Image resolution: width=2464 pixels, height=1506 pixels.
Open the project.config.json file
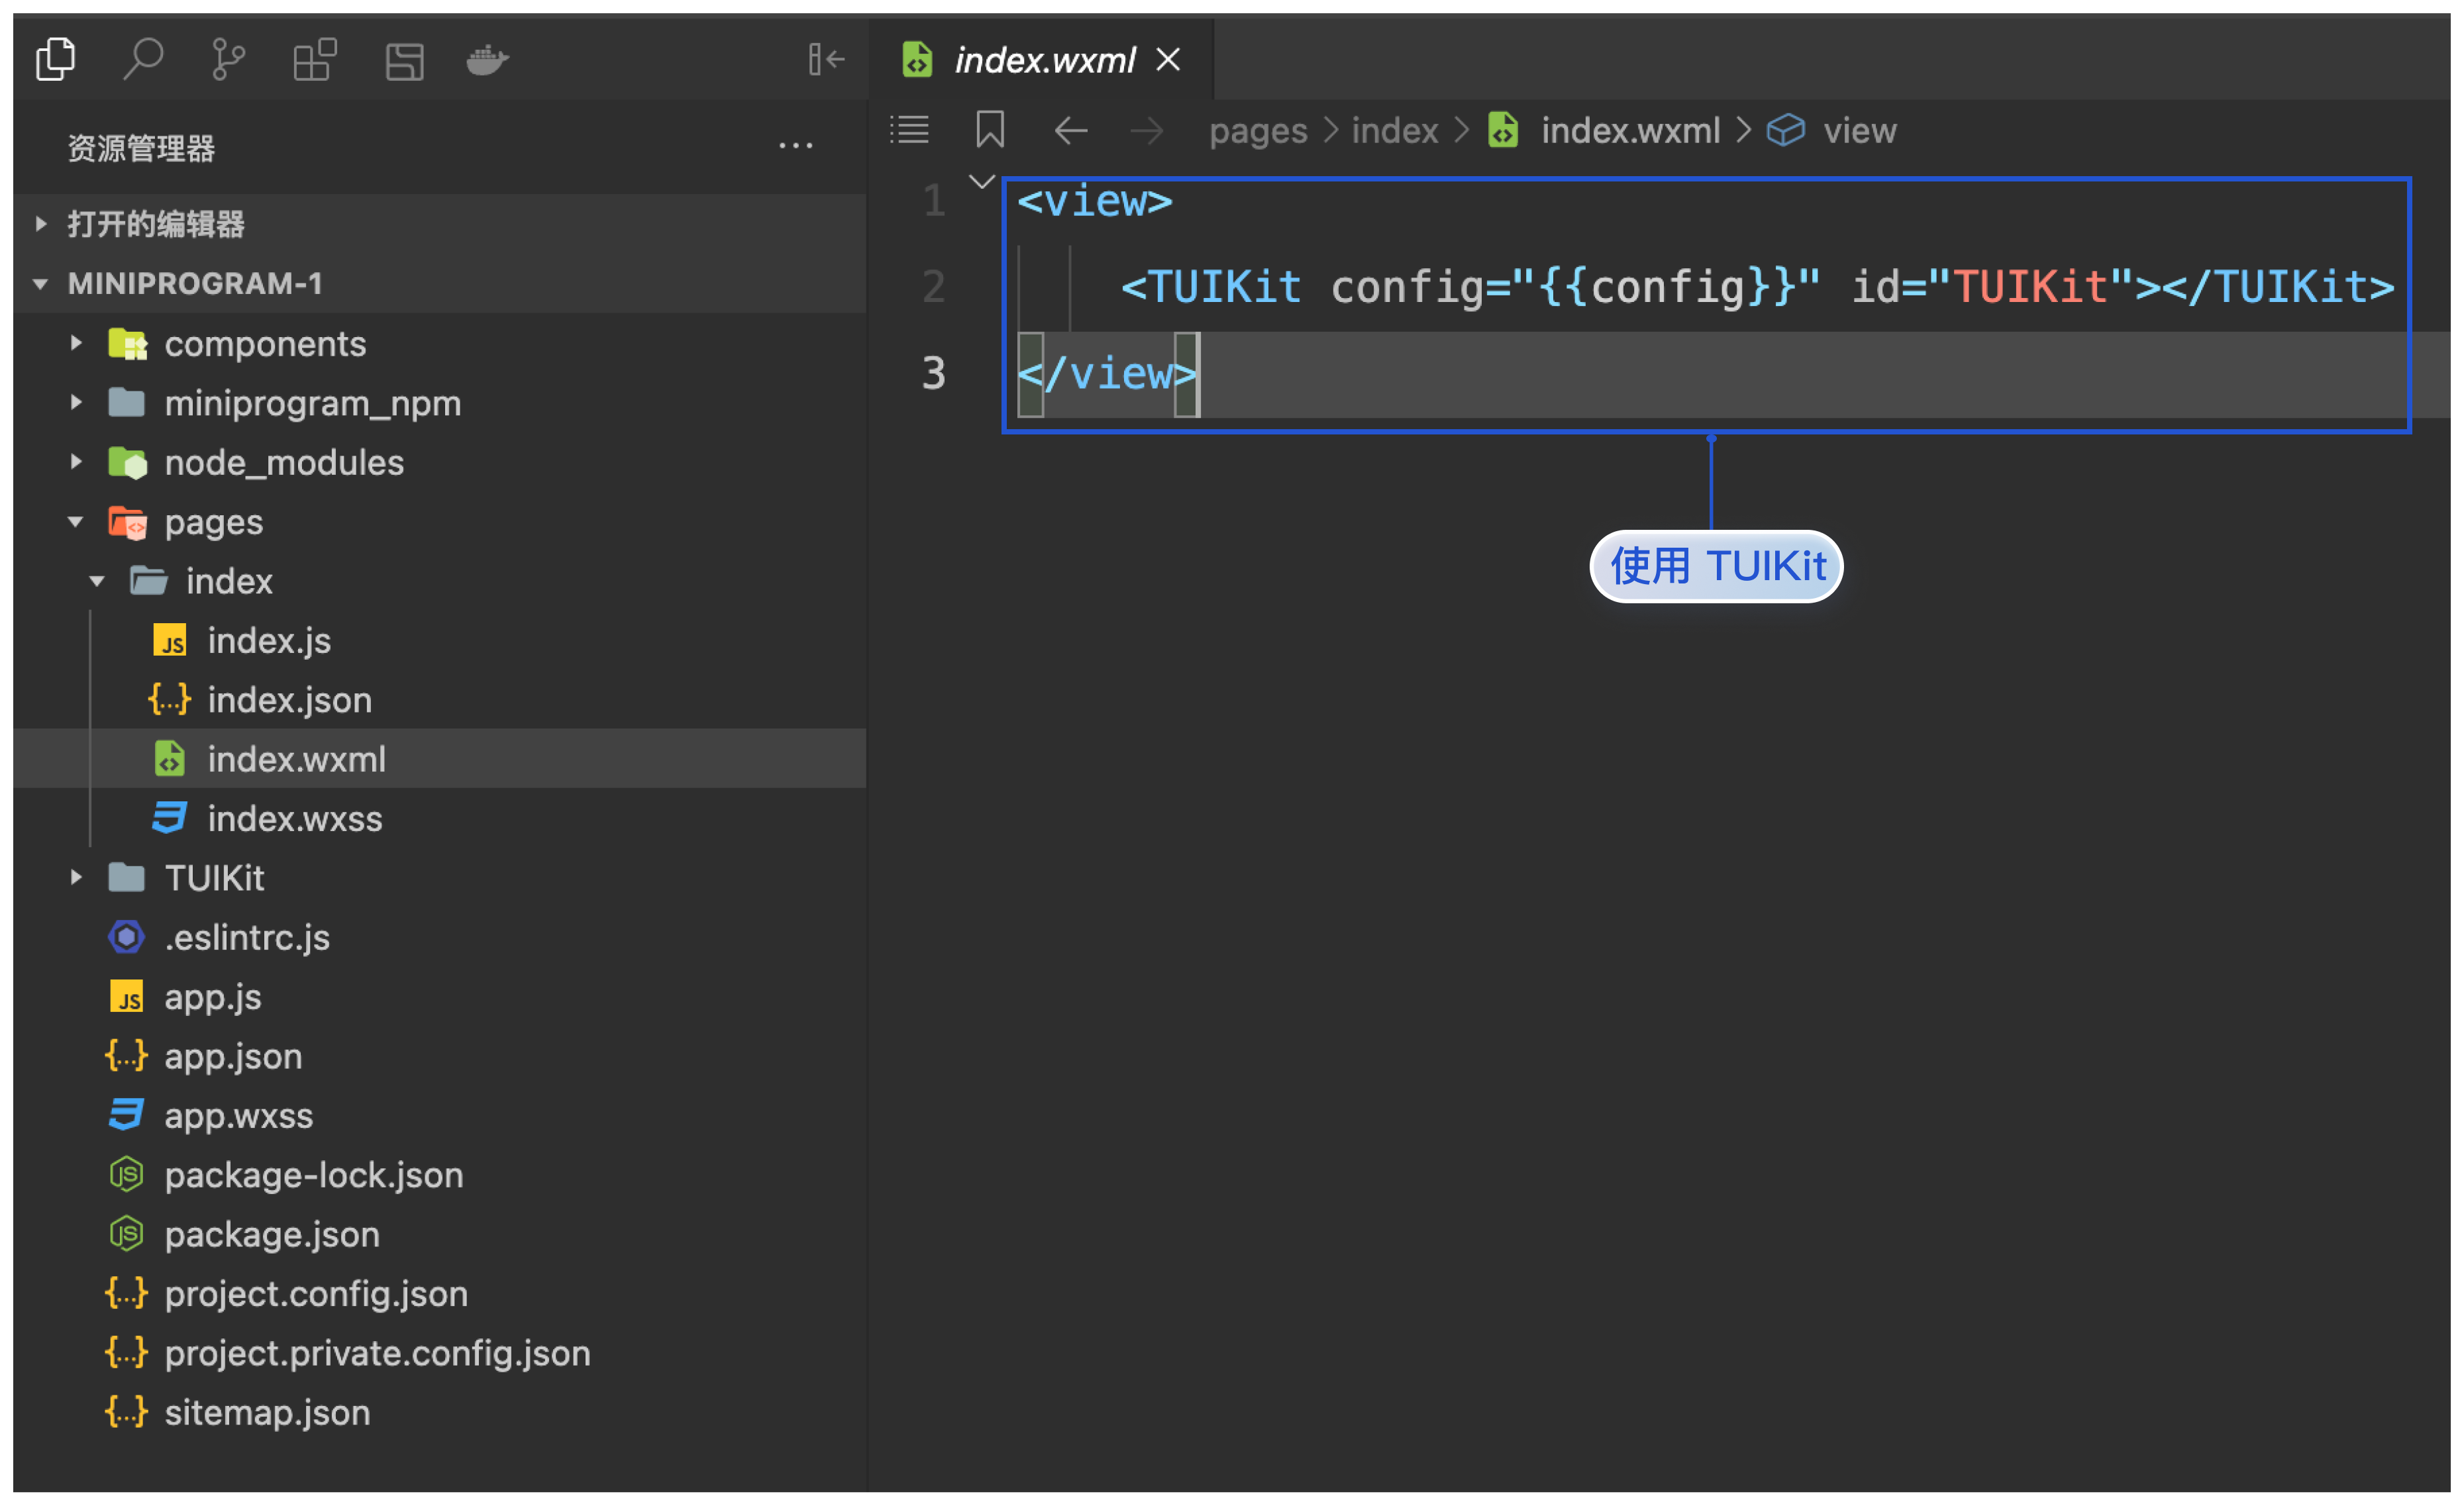pos(440,1294)
